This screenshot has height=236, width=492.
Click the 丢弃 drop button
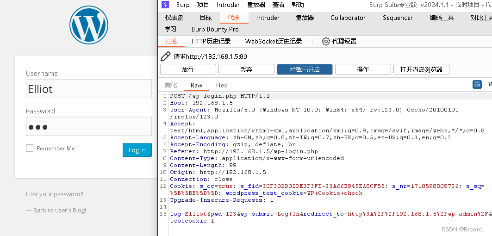(246, 69)
